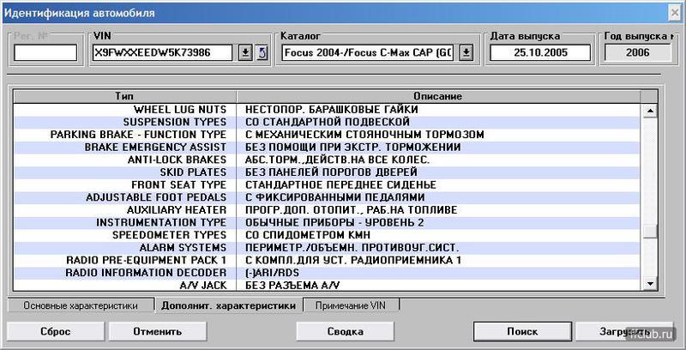The image size is (686, 350).
Task: Click the VIN history refresh arrow icon
Action: coord(262,53)
